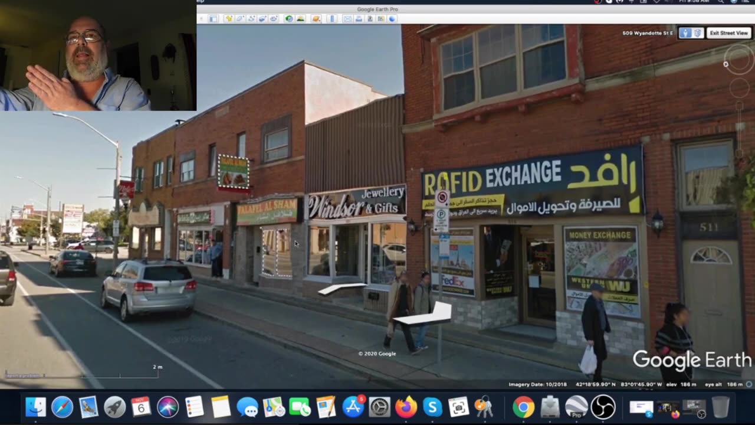Click the Print icon in the toolbar
The width and height of the screenshot is (755, 425).
coord(359,19)
